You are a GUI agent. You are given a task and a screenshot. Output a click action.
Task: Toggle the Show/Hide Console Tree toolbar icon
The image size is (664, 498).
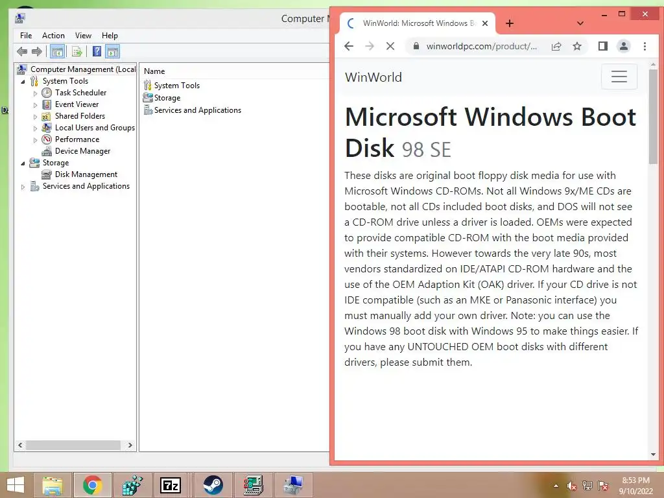(57, 52)
